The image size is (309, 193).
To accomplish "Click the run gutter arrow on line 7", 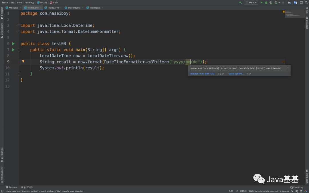I will pos(13,50).
